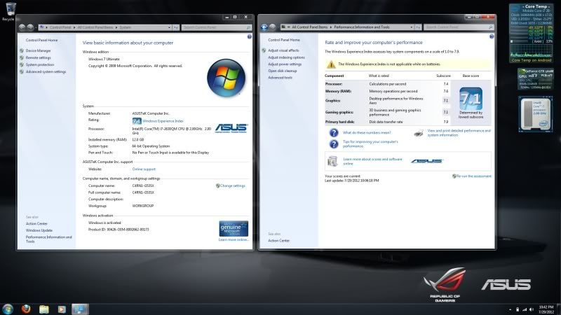The image size is (561, 315).
Task: Open Device Manager link
Action: point(38,51)
